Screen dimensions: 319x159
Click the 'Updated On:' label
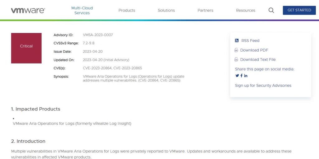(64, 60)
